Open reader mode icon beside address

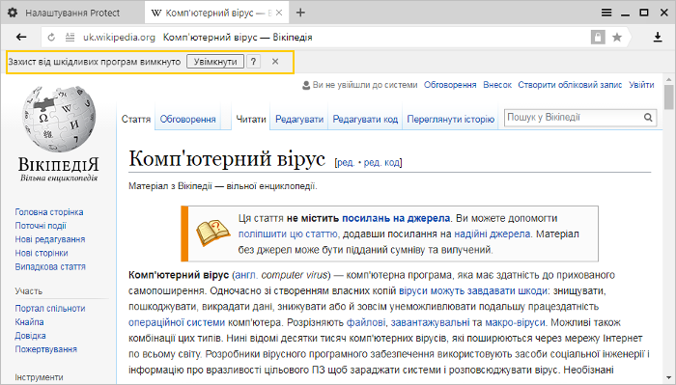click(x=70, y=38)
